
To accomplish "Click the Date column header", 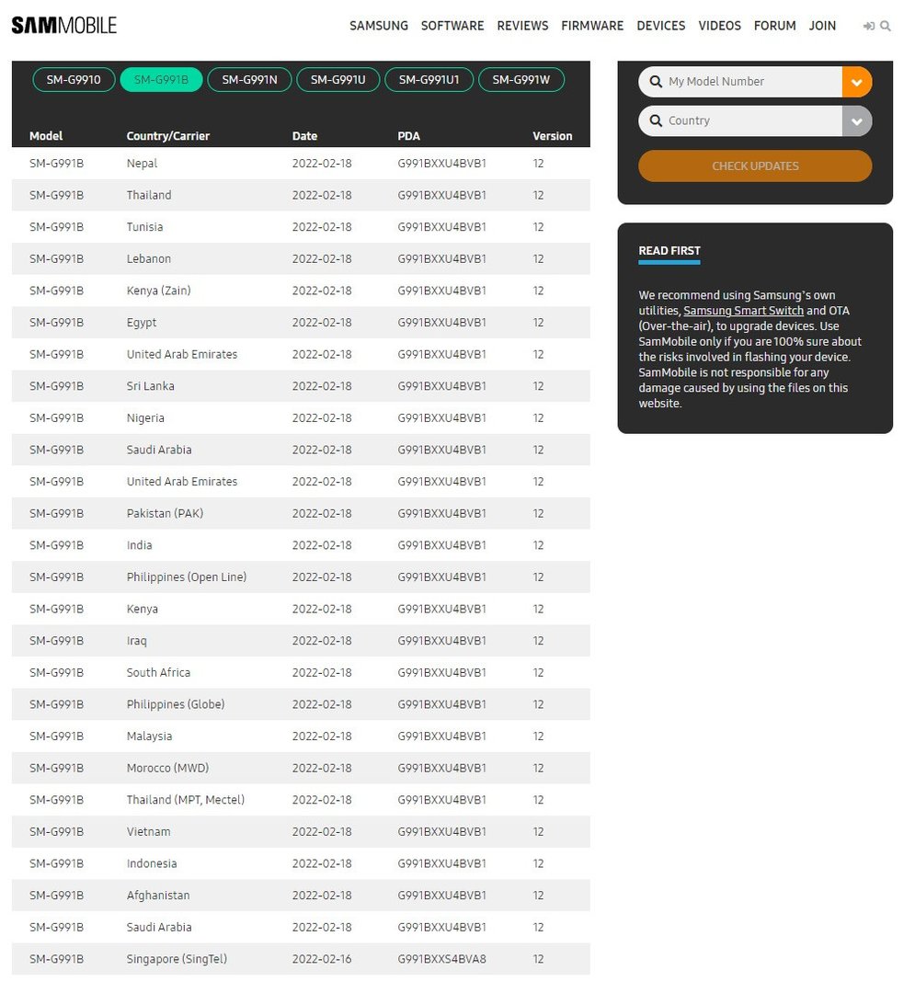I will click(x=304, y=136).
